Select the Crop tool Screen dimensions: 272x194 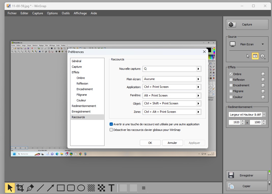click(20, 188)
